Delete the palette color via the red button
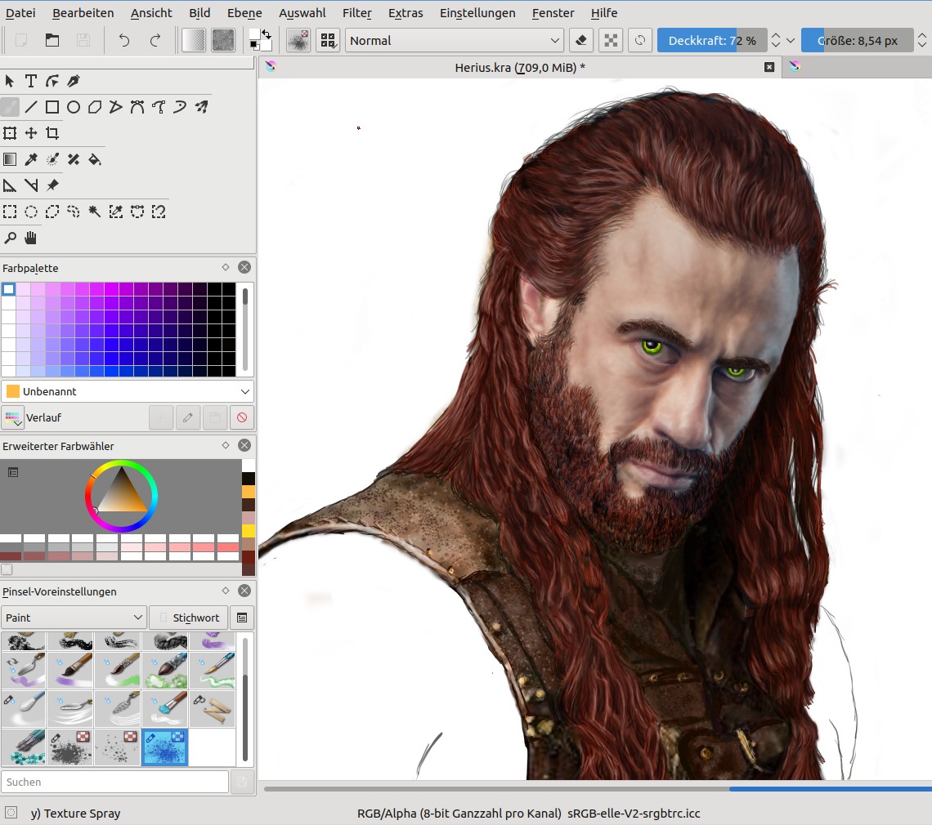 (x=242, y=417)
